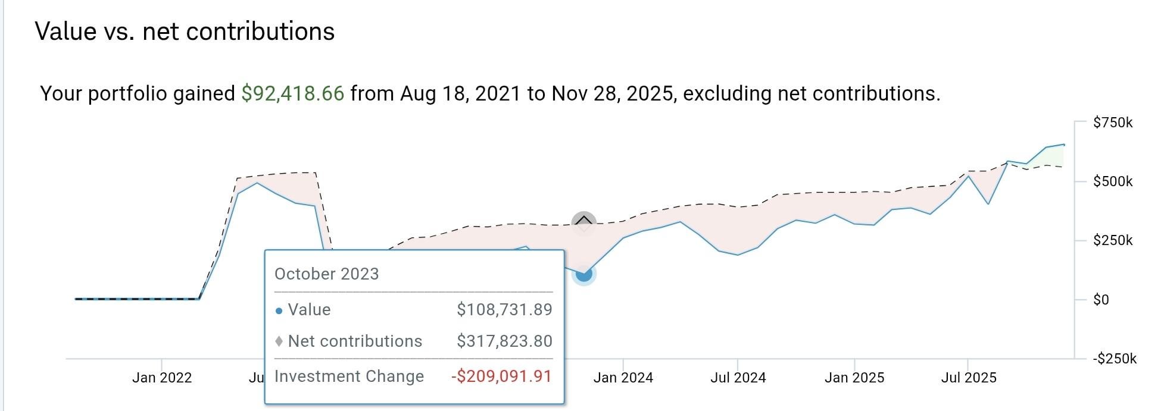Choose the Jan 2025 x-axis label
The width and height of the screenshot is (1164, 411).
[x=854, y=378]
